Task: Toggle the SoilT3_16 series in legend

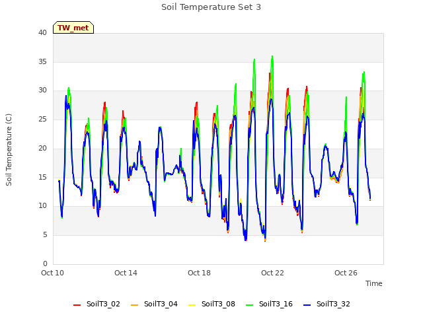Action: coord(269,304)
